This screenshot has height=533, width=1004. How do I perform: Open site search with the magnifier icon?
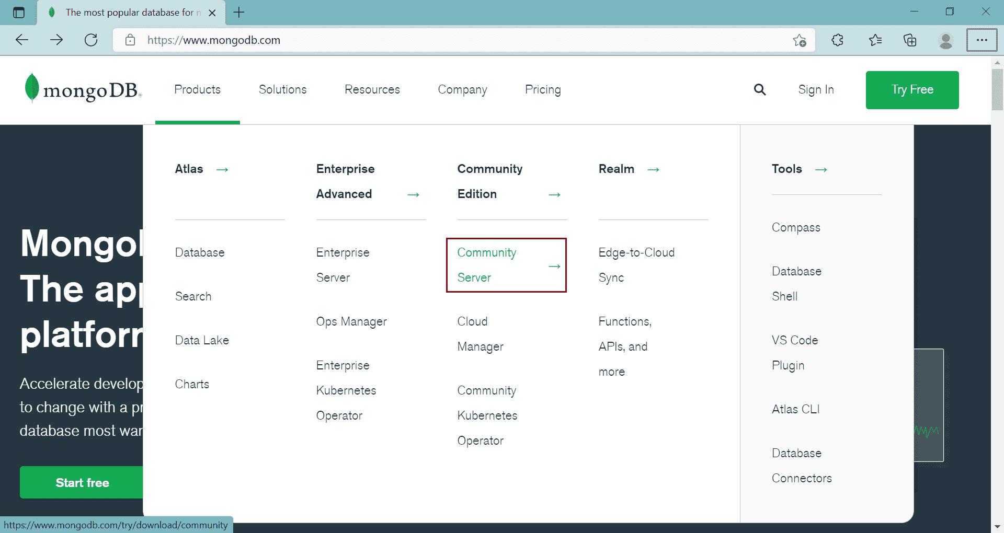(760, 89)
